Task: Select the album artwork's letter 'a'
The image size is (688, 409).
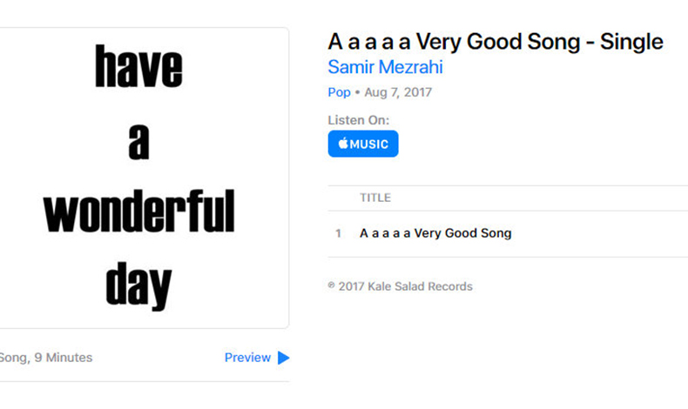Action: pyautogui.click(x=138, y=142)
